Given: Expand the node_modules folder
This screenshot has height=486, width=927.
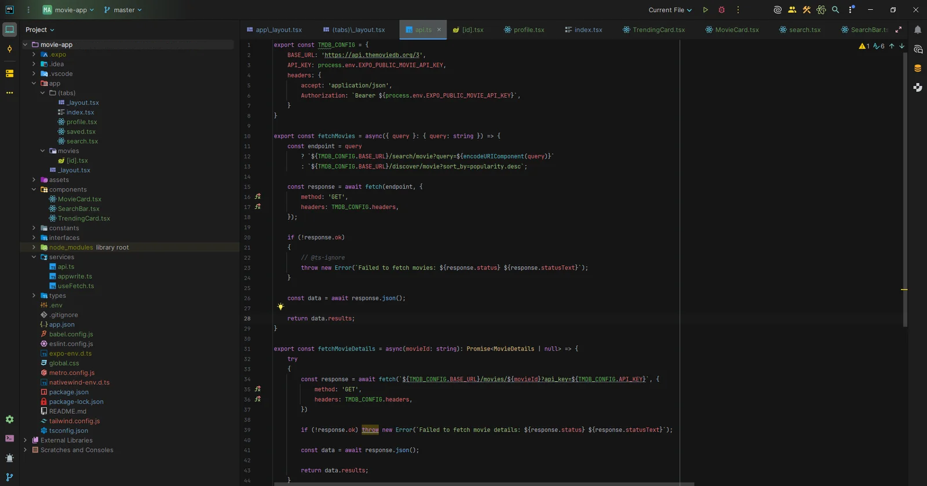Looking at the screenshot, I should click(x=34, y=247).
